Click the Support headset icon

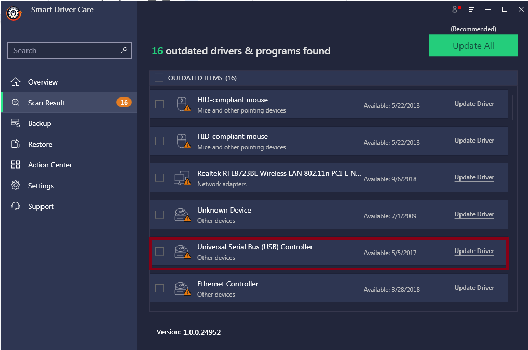(x=16, y=206)
